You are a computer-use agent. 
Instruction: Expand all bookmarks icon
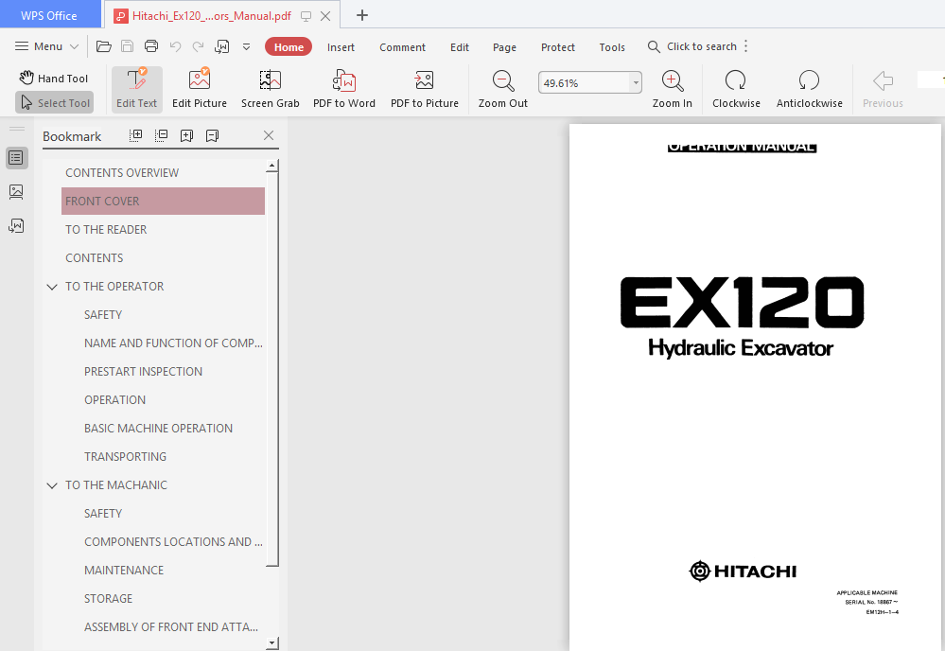[136, 135]
